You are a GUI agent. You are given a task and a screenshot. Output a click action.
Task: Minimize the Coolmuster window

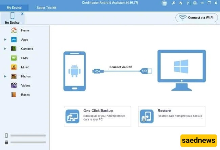coord(202,3)
